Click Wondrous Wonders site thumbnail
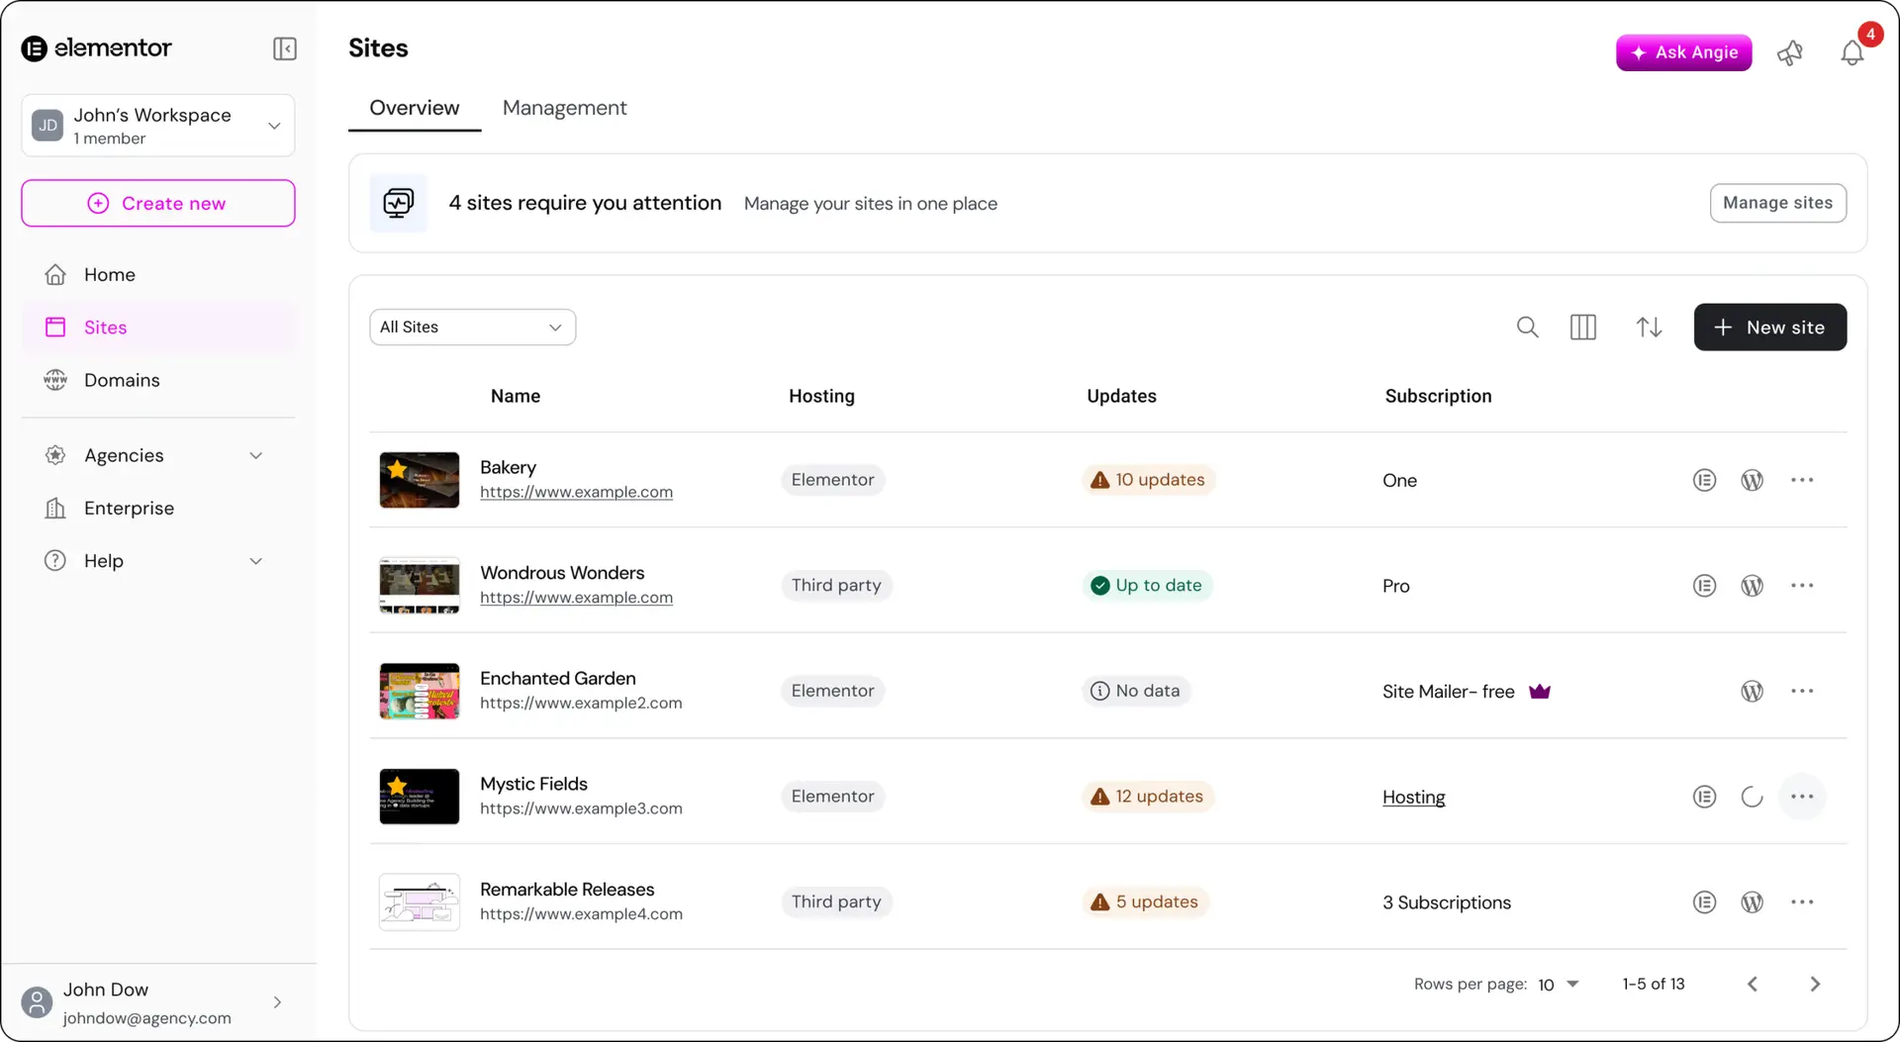 tap(420, 586)
